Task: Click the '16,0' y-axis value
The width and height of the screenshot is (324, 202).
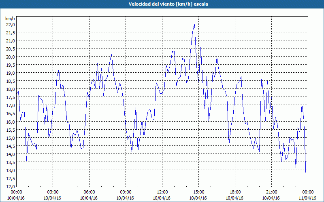Action: 11,122
